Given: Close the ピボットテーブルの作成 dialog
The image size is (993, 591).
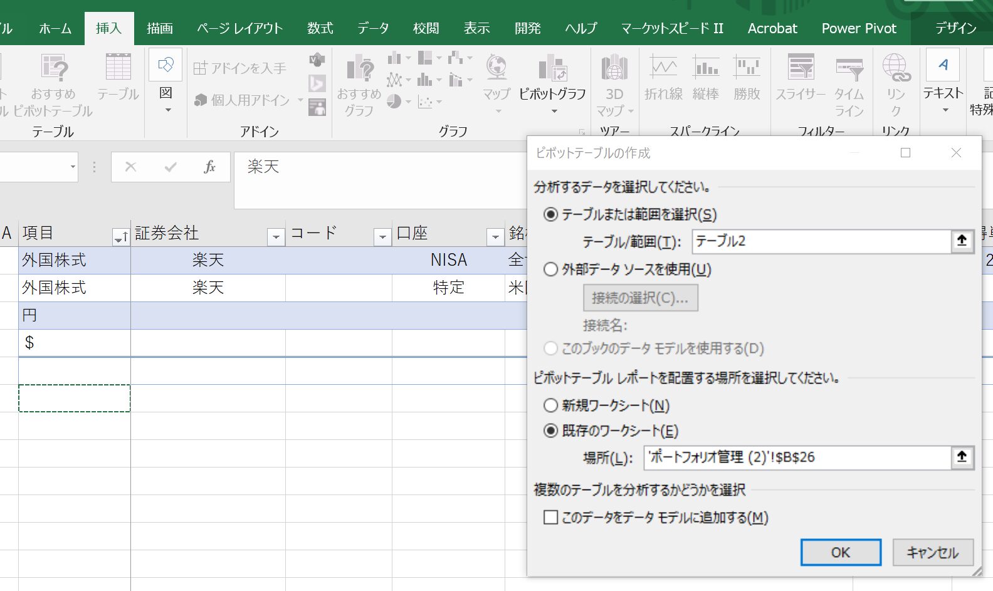Looking at the screenshot, I should pyautogui.click(x=956, y=153).
